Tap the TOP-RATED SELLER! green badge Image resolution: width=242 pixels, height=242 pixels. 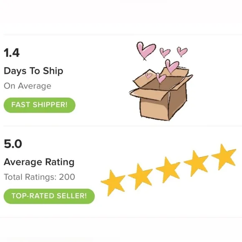(x=49, y=196)
